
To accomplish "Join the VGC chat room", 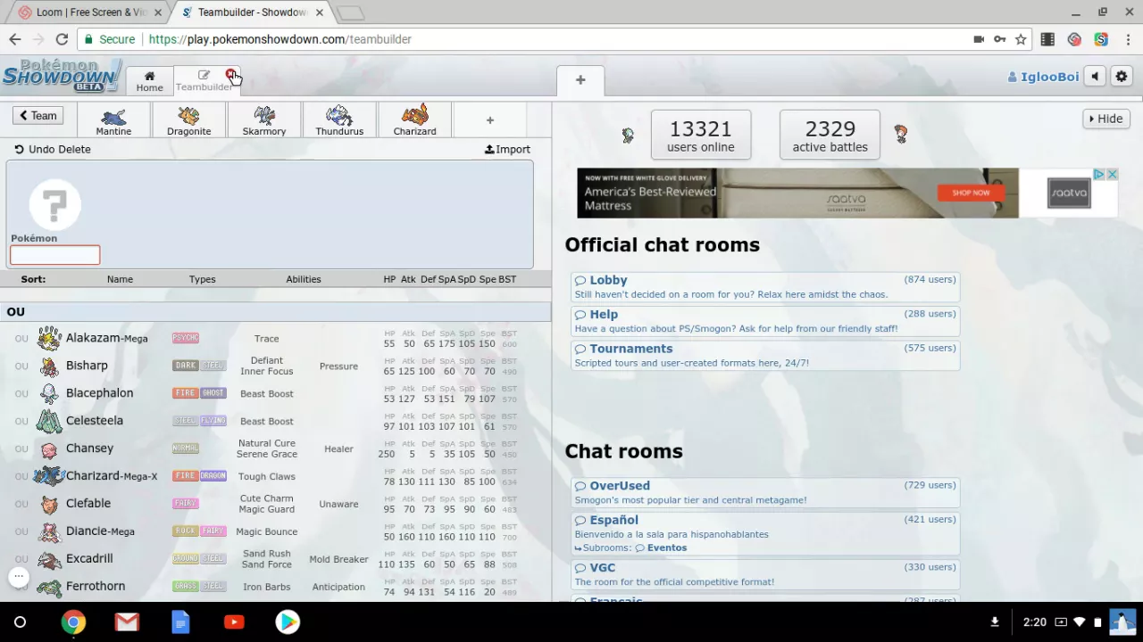I will pyautogui.click(x=765, y=574).
